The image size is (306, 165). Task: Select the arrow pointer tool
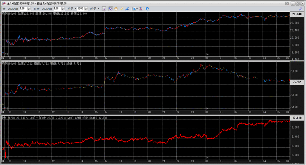pos(111,9)
